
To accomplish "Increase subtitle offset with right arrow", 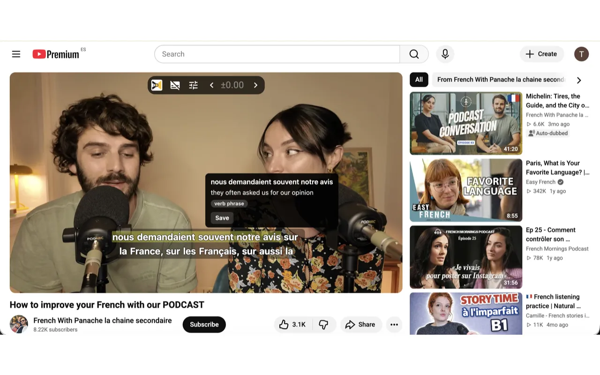I will [255, 85].
